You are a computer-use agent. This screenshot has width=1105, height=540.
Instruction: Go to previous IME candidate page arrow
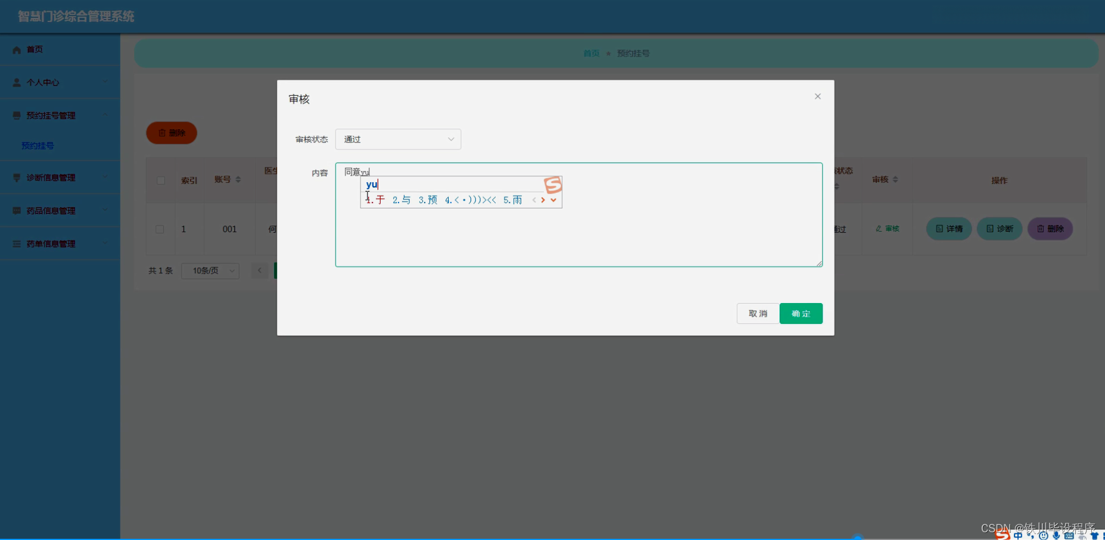pyautogui.click(x=534, y=200)
